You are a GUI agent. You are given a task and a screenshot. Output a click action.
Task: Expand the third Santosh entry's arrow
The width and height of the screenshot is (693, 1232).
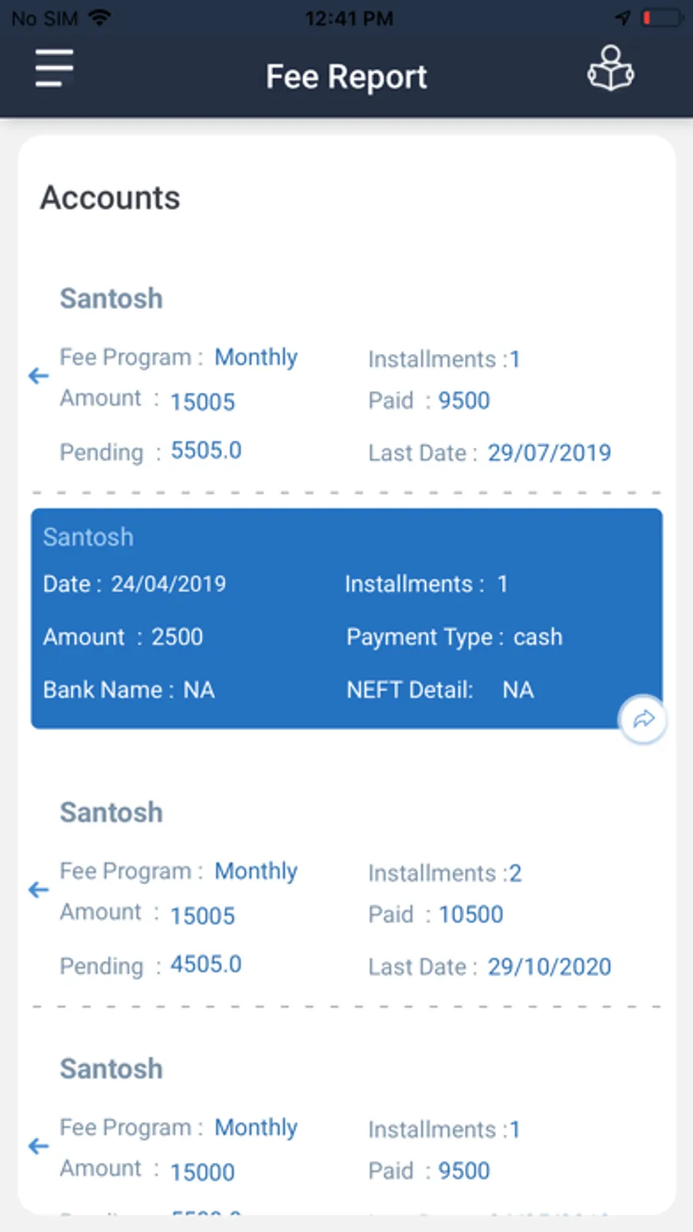[x=38, y=1146]
